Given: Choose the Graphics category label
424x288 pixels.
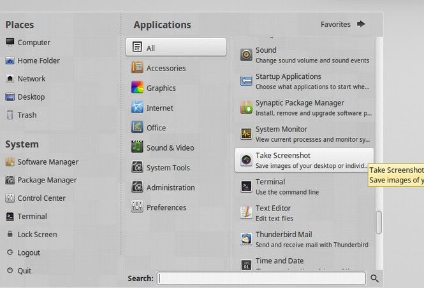Looking at the screenshot, I should [x=161, y=88].
